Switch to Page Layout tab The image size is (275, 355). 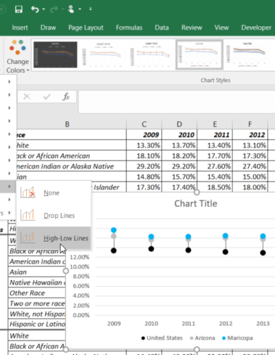pyautogui.click(x=86, y=28)
